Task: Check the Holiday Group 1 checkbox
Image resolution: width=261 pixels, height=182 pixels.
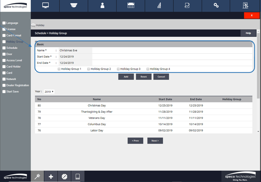Action: pyautogui.click(x=59, y=69)
